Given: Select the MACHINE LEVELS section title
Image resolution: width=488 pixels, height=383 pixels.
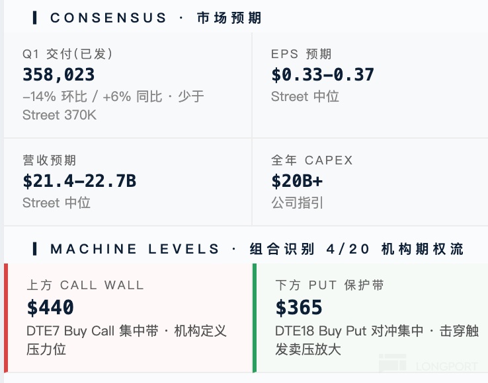Looking at the screenshot, I should click(257, 249).
